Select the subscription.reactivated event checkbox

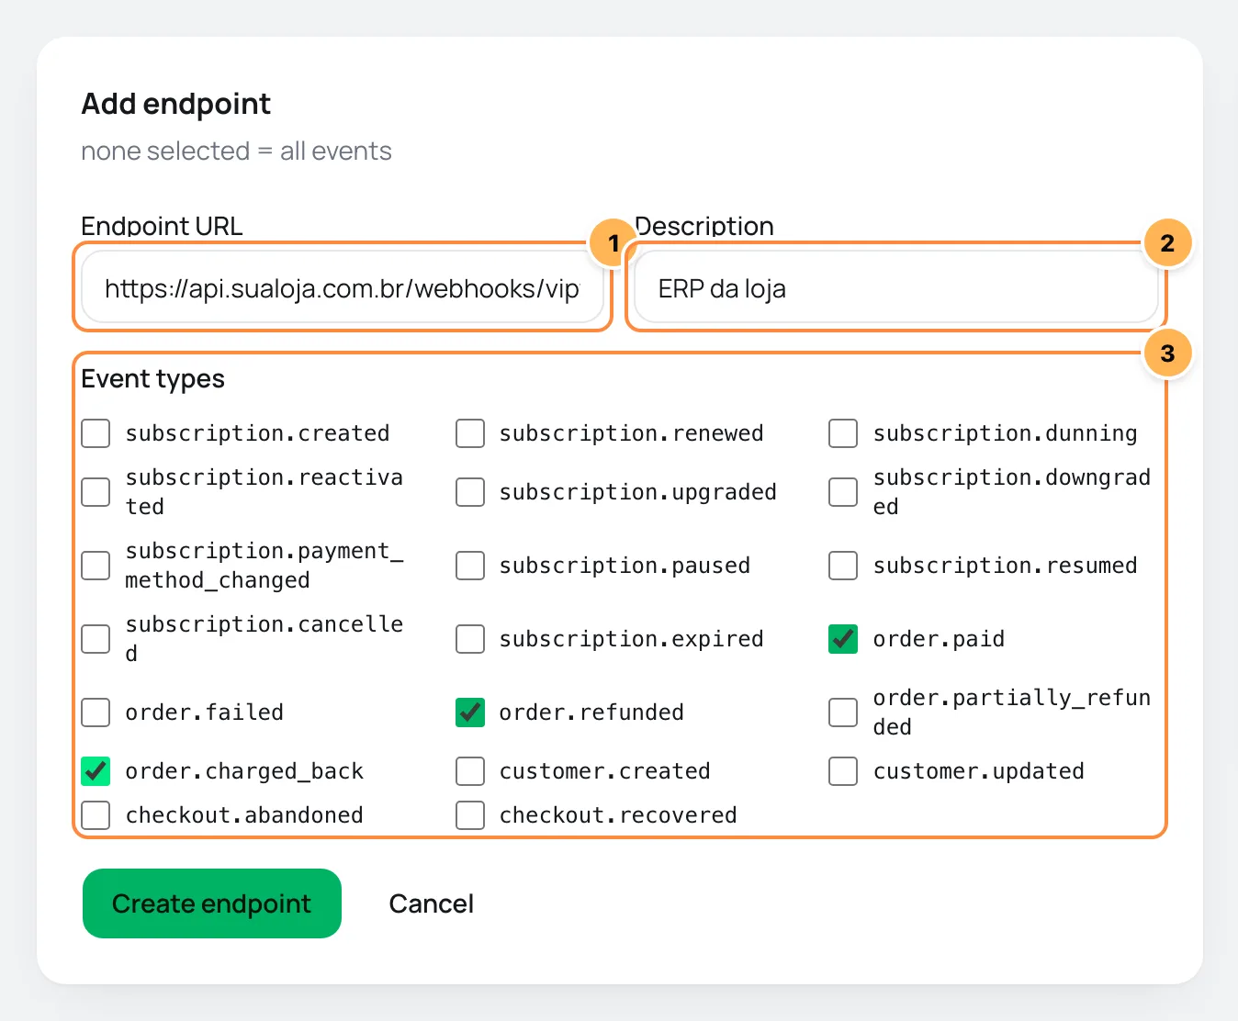[x=96, y=492]
